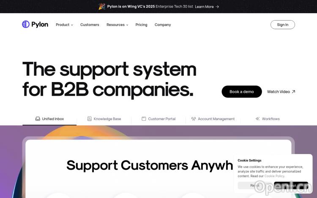Click the Sign In button
Image resolution: width=317 pixels, height=198 pixels.
coord(283,25)
